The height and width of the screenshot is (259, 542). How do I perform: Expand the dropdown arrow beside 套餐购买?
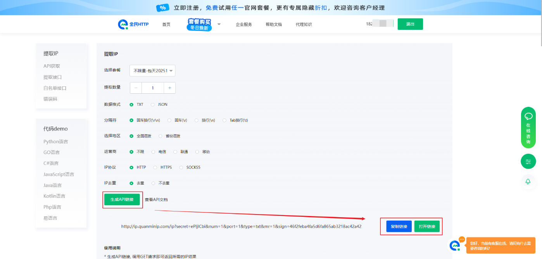point(219,24)
